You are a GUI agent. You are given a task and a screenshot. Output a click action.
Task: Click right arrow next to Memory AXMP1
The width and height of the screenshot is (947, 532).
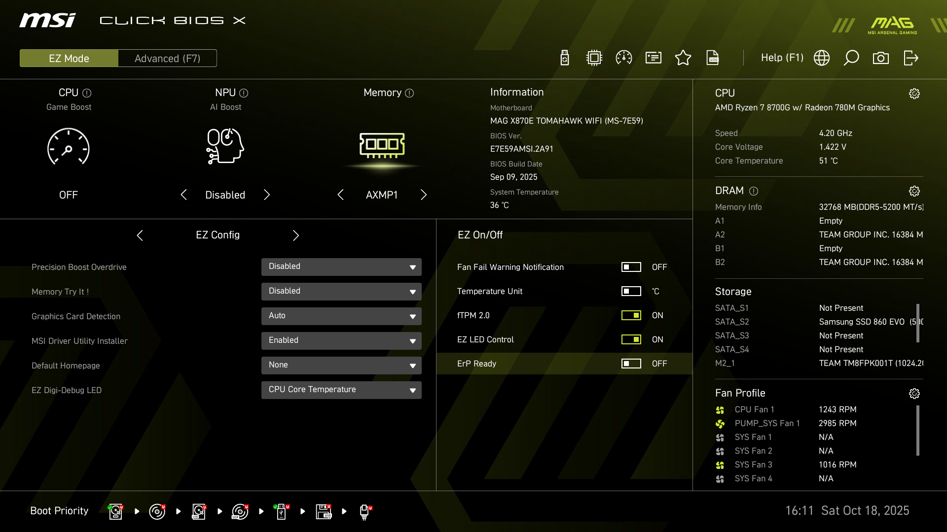[424, 195]
